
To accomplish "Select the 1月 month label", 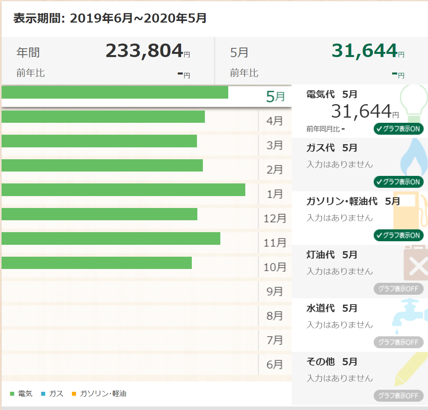I will [x=275, y=194].
